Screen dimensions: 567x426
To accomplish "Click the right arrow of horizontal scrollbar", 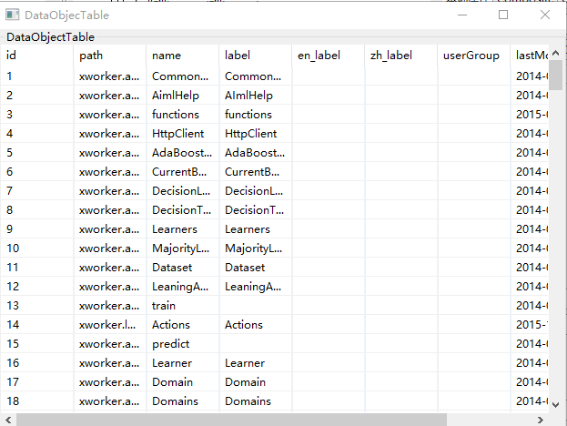I will 541,420.
